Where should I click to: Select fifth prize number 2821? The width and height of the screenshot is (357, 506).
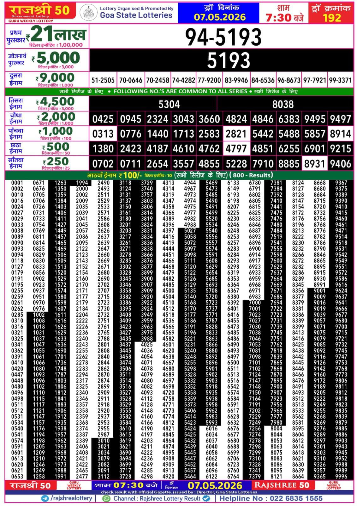(x=236, y=134)
